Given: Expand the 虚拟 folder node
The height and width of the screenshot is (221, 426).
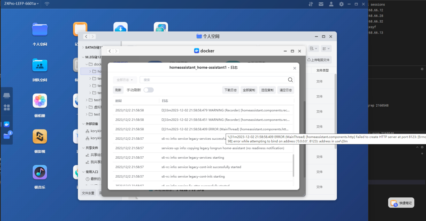Looking at the screenshot, I should tap(86, 107).
